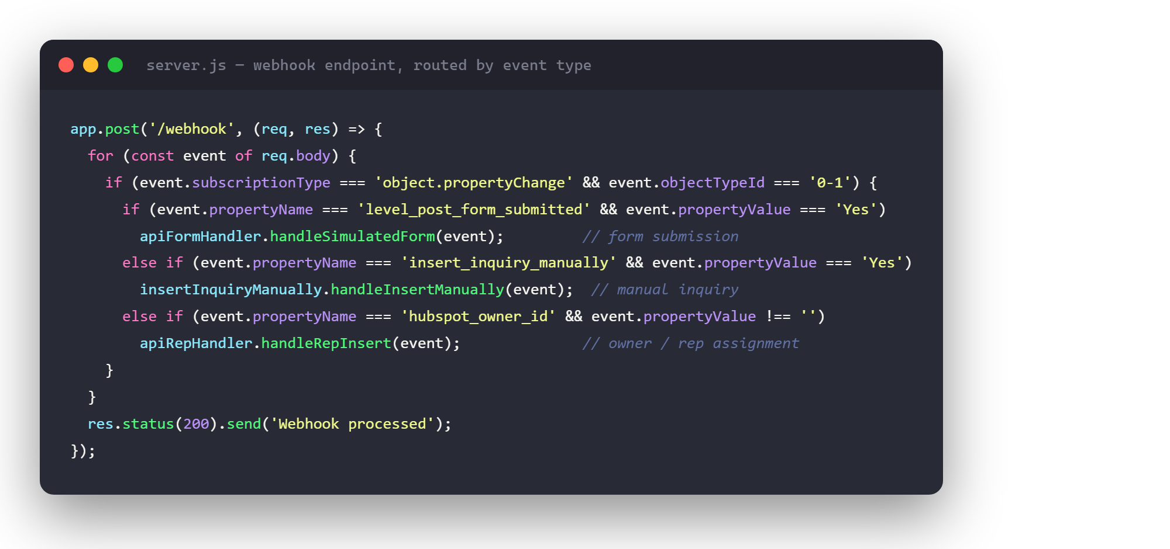Click 'req.body' in the for loop
Screen dimensions: 1170x549
click(x=296, y=156)
